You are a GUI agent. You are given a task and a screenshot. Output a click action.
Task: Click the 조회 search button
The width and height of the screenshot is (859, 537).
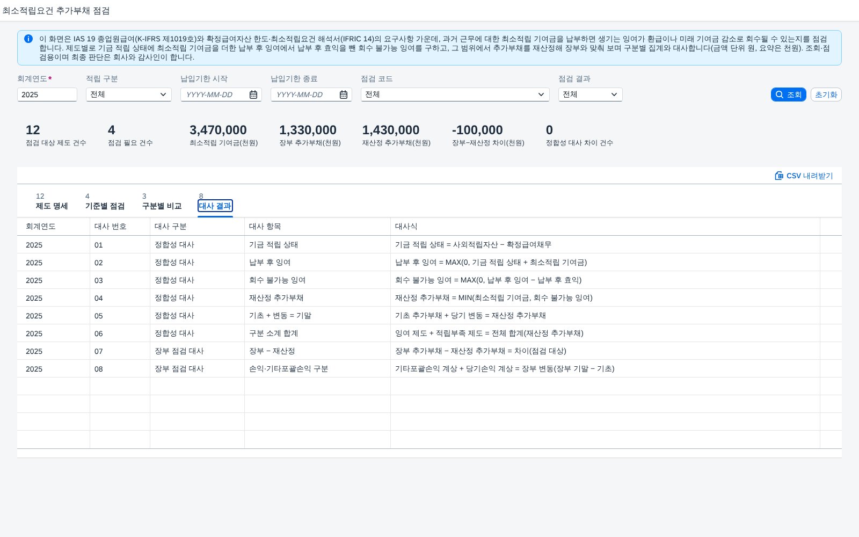[789, 95]
